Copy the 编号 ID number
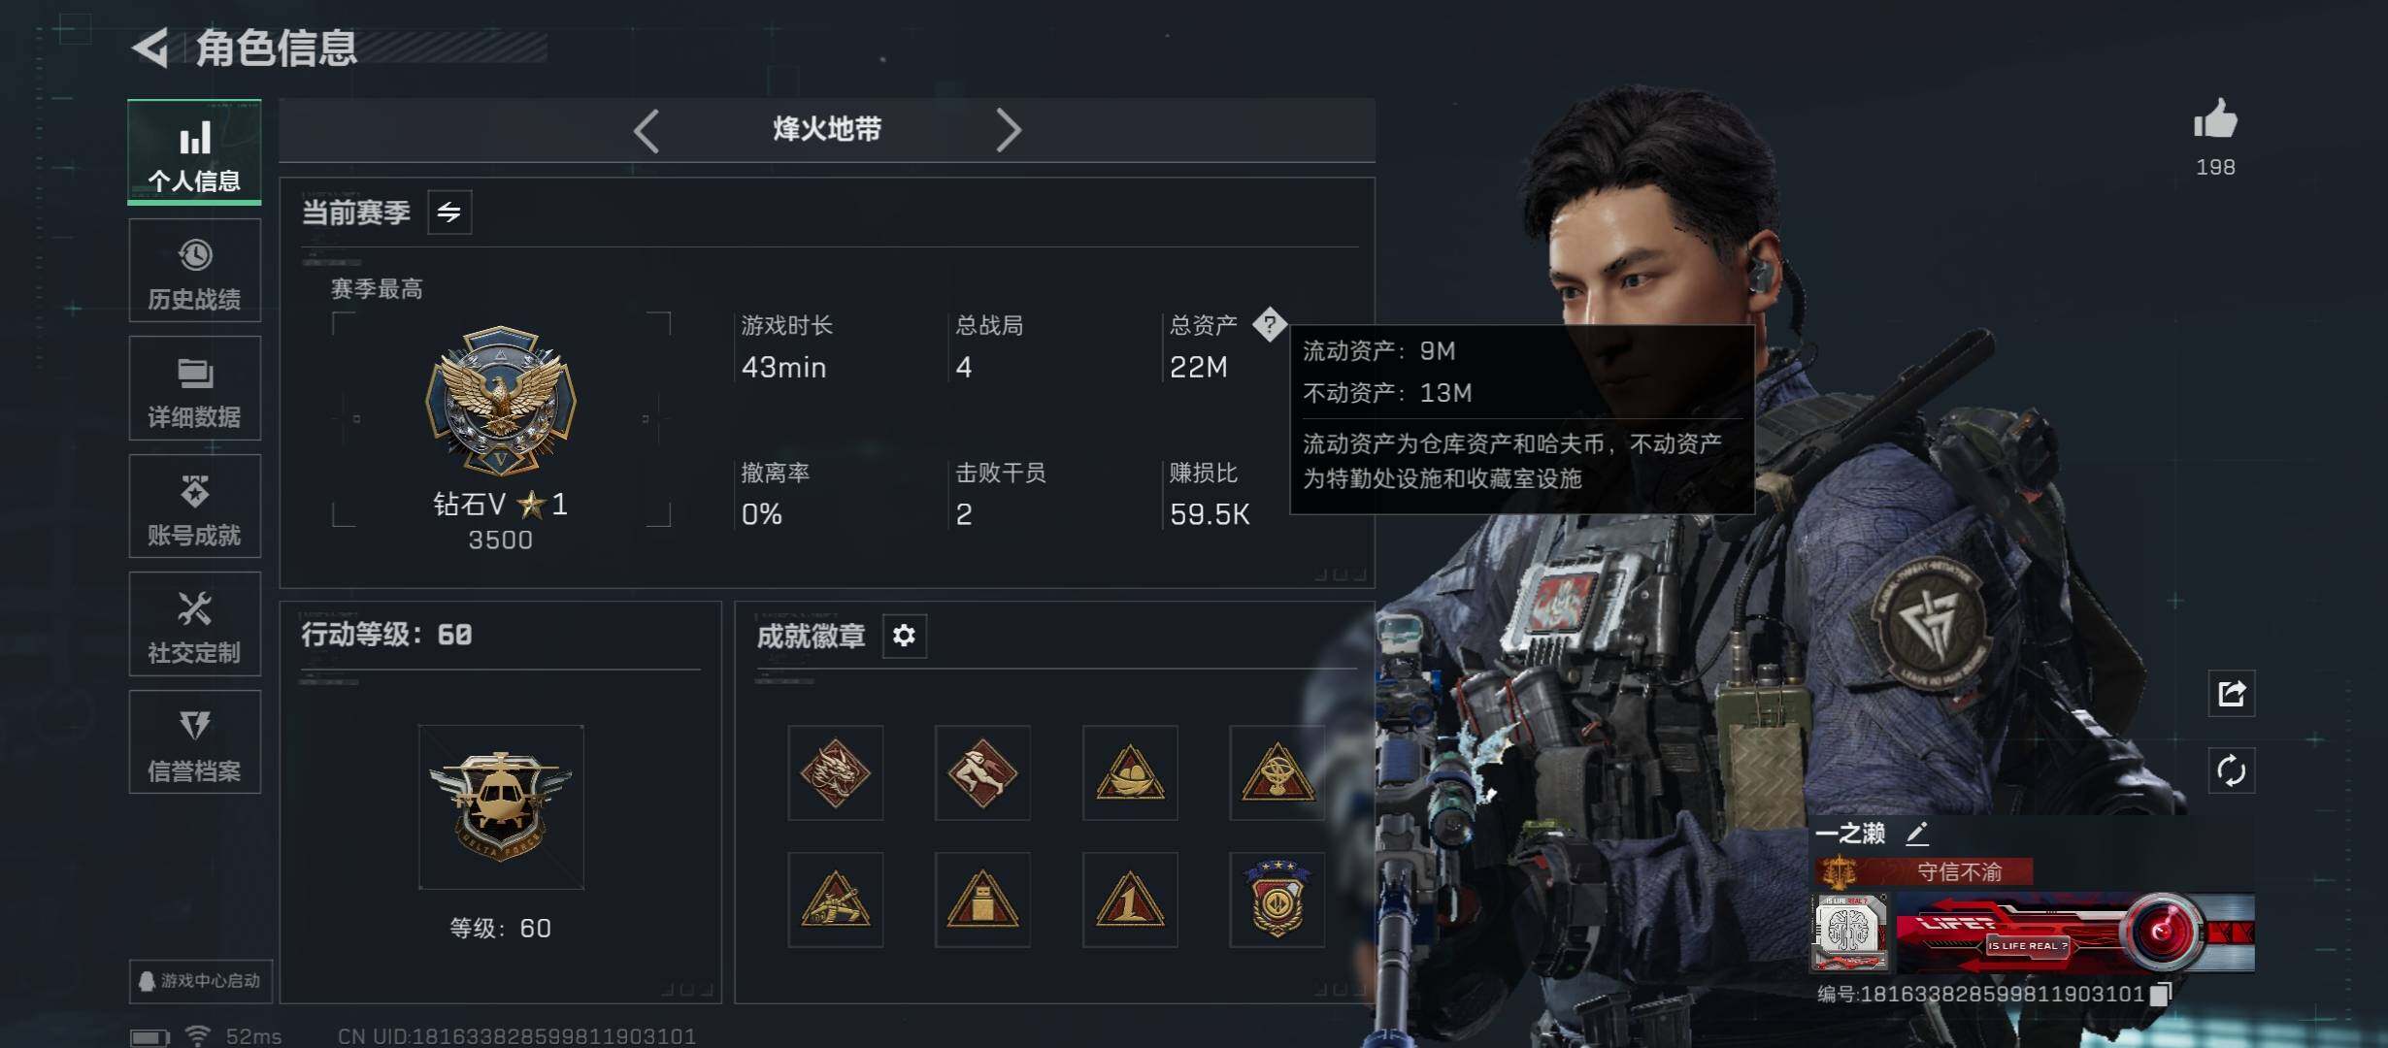The width and height of the screenshot is (2388, 1048). coord(2160,994)
